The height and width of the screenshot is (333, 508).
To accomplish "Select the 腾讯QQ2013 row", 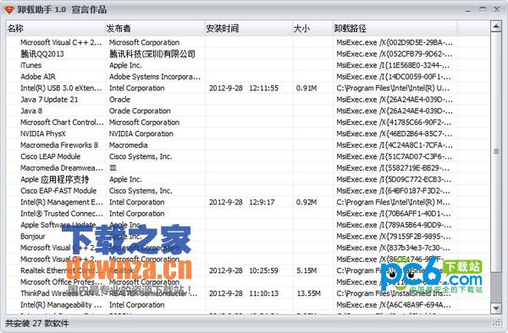I will tap(247, 53).
